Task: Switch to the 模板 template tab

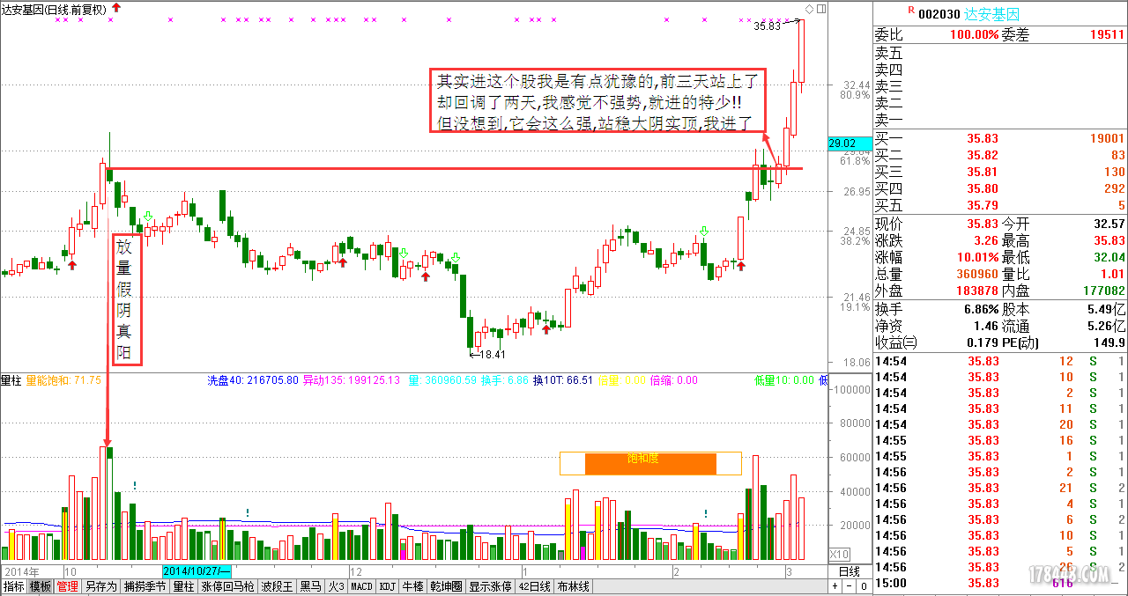Action: click(41, 586)
